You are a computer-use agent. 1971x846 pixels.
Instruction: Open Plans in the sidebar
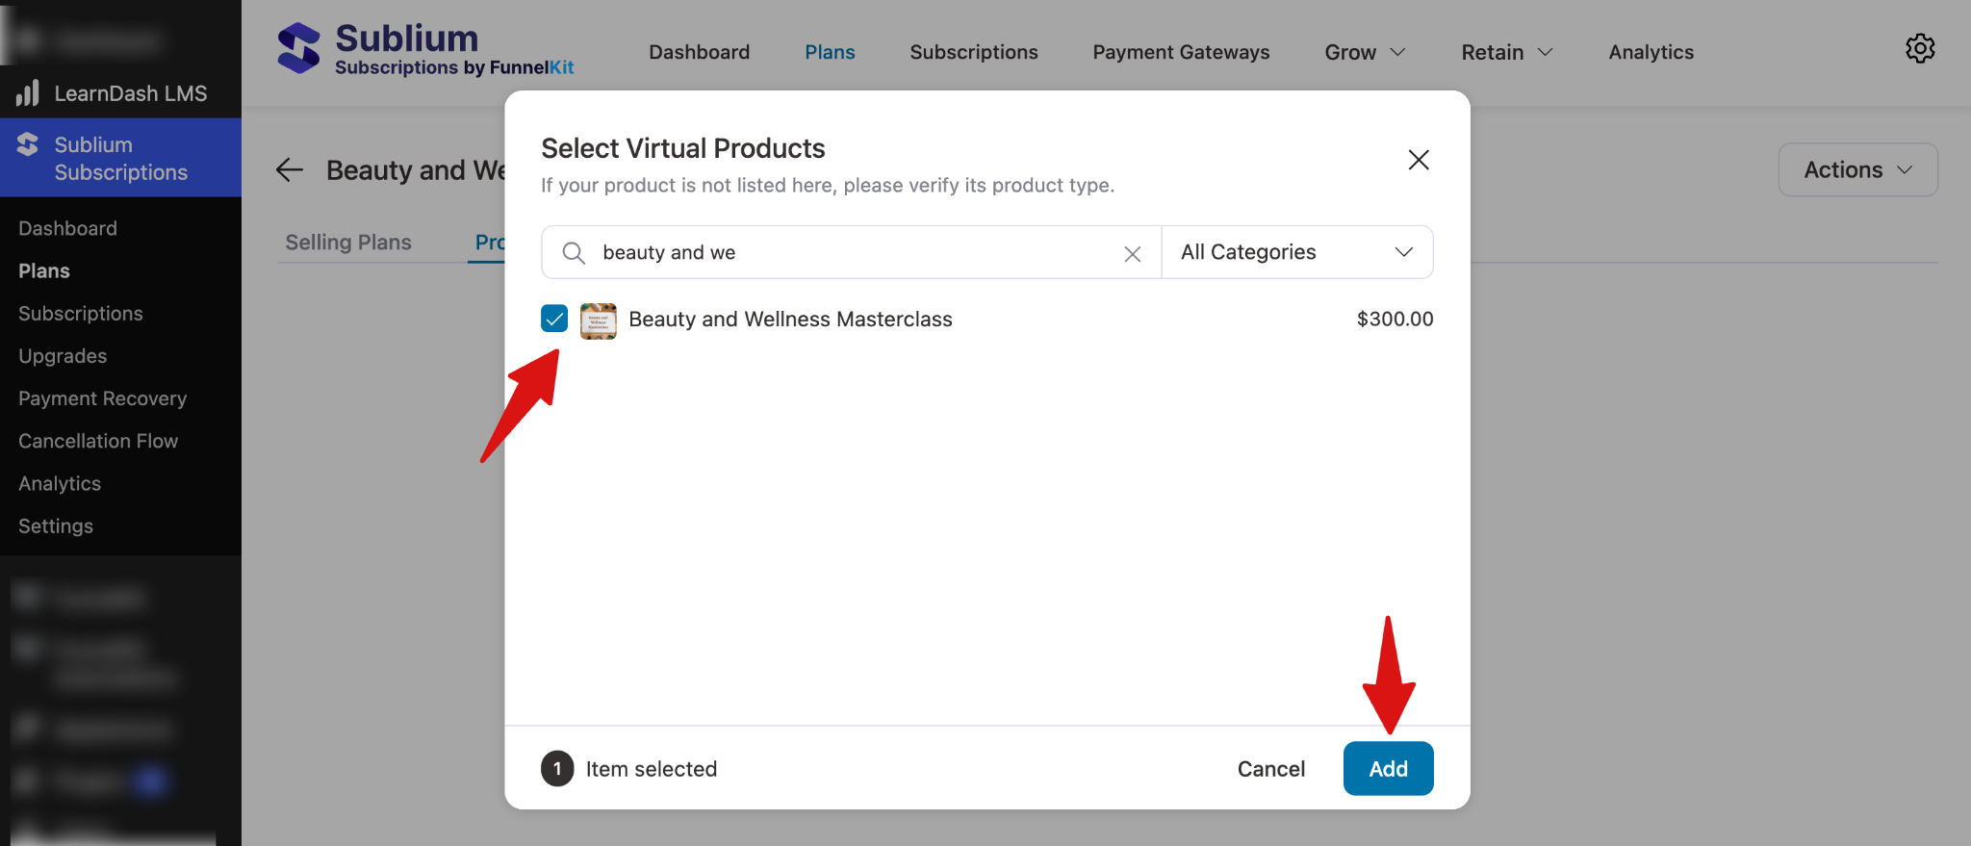(x=44, y=271)
